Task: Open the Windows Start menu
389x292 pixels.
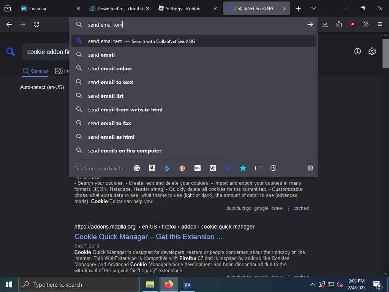Action: tap(9, 284)
